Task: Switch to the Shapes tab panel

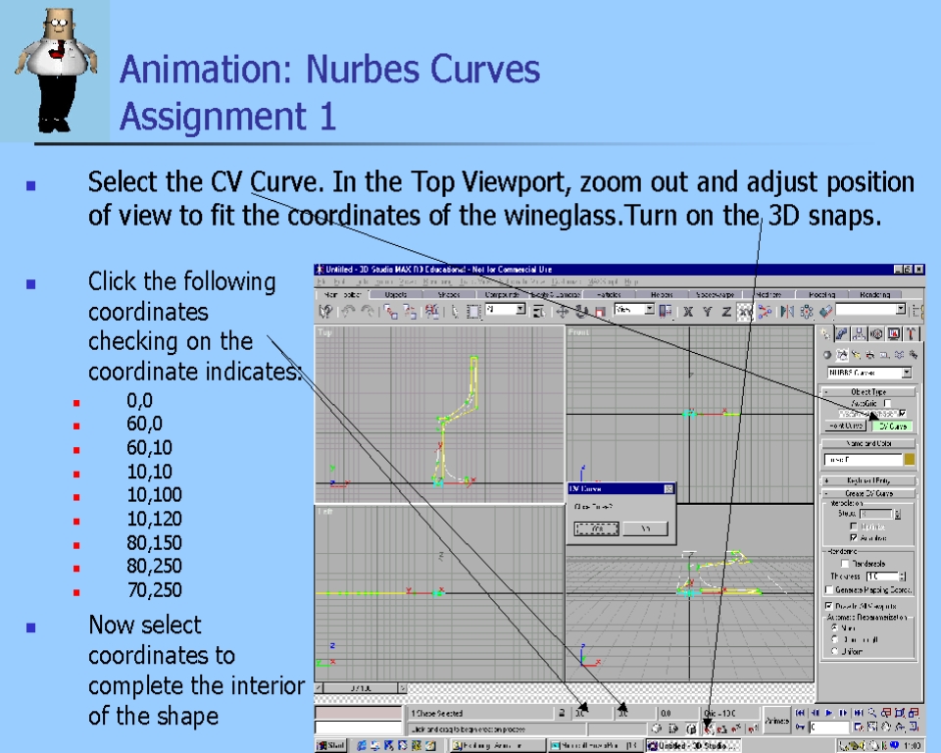Action: pos(449,294)
